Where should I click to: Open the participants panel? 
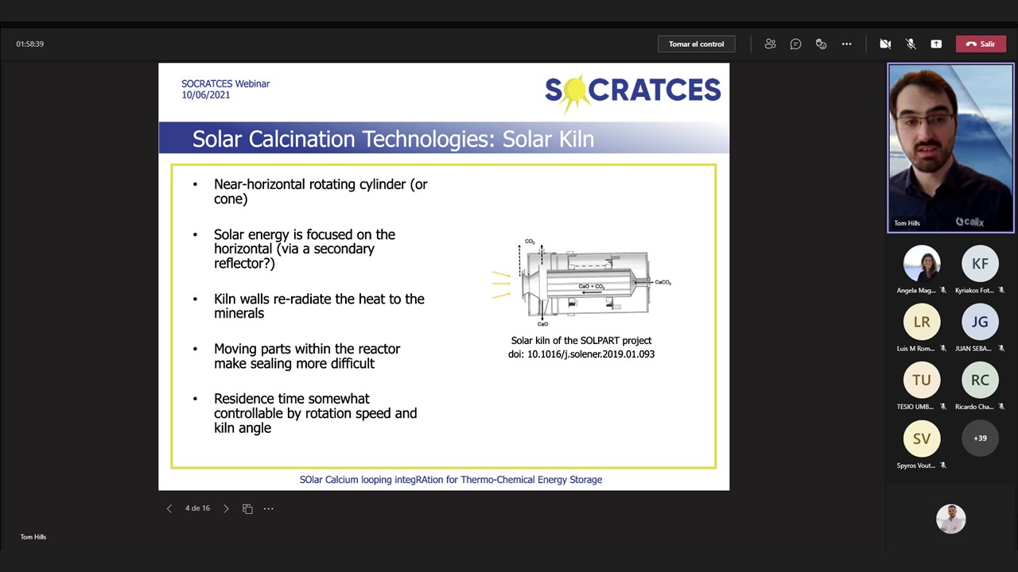pyautogui.click(x=770, y=44)
